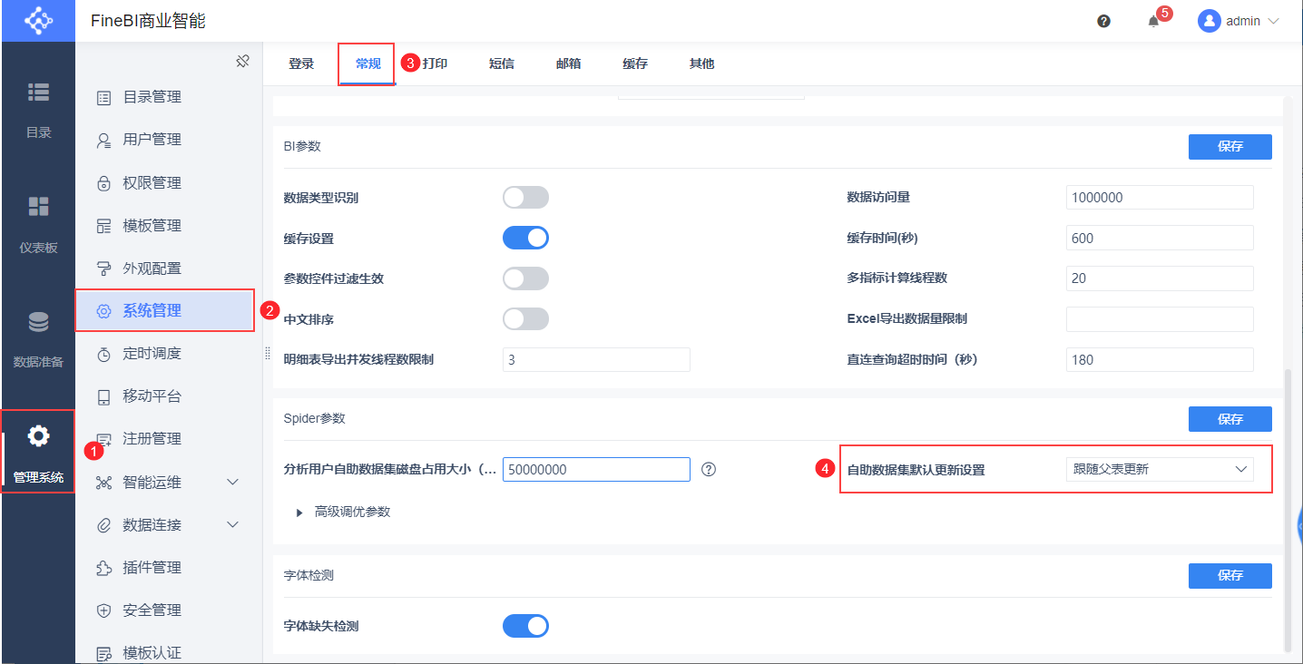Click the 注册管理 icon
This screenshot has height=664, width=1303.
[x=104, y=439]
